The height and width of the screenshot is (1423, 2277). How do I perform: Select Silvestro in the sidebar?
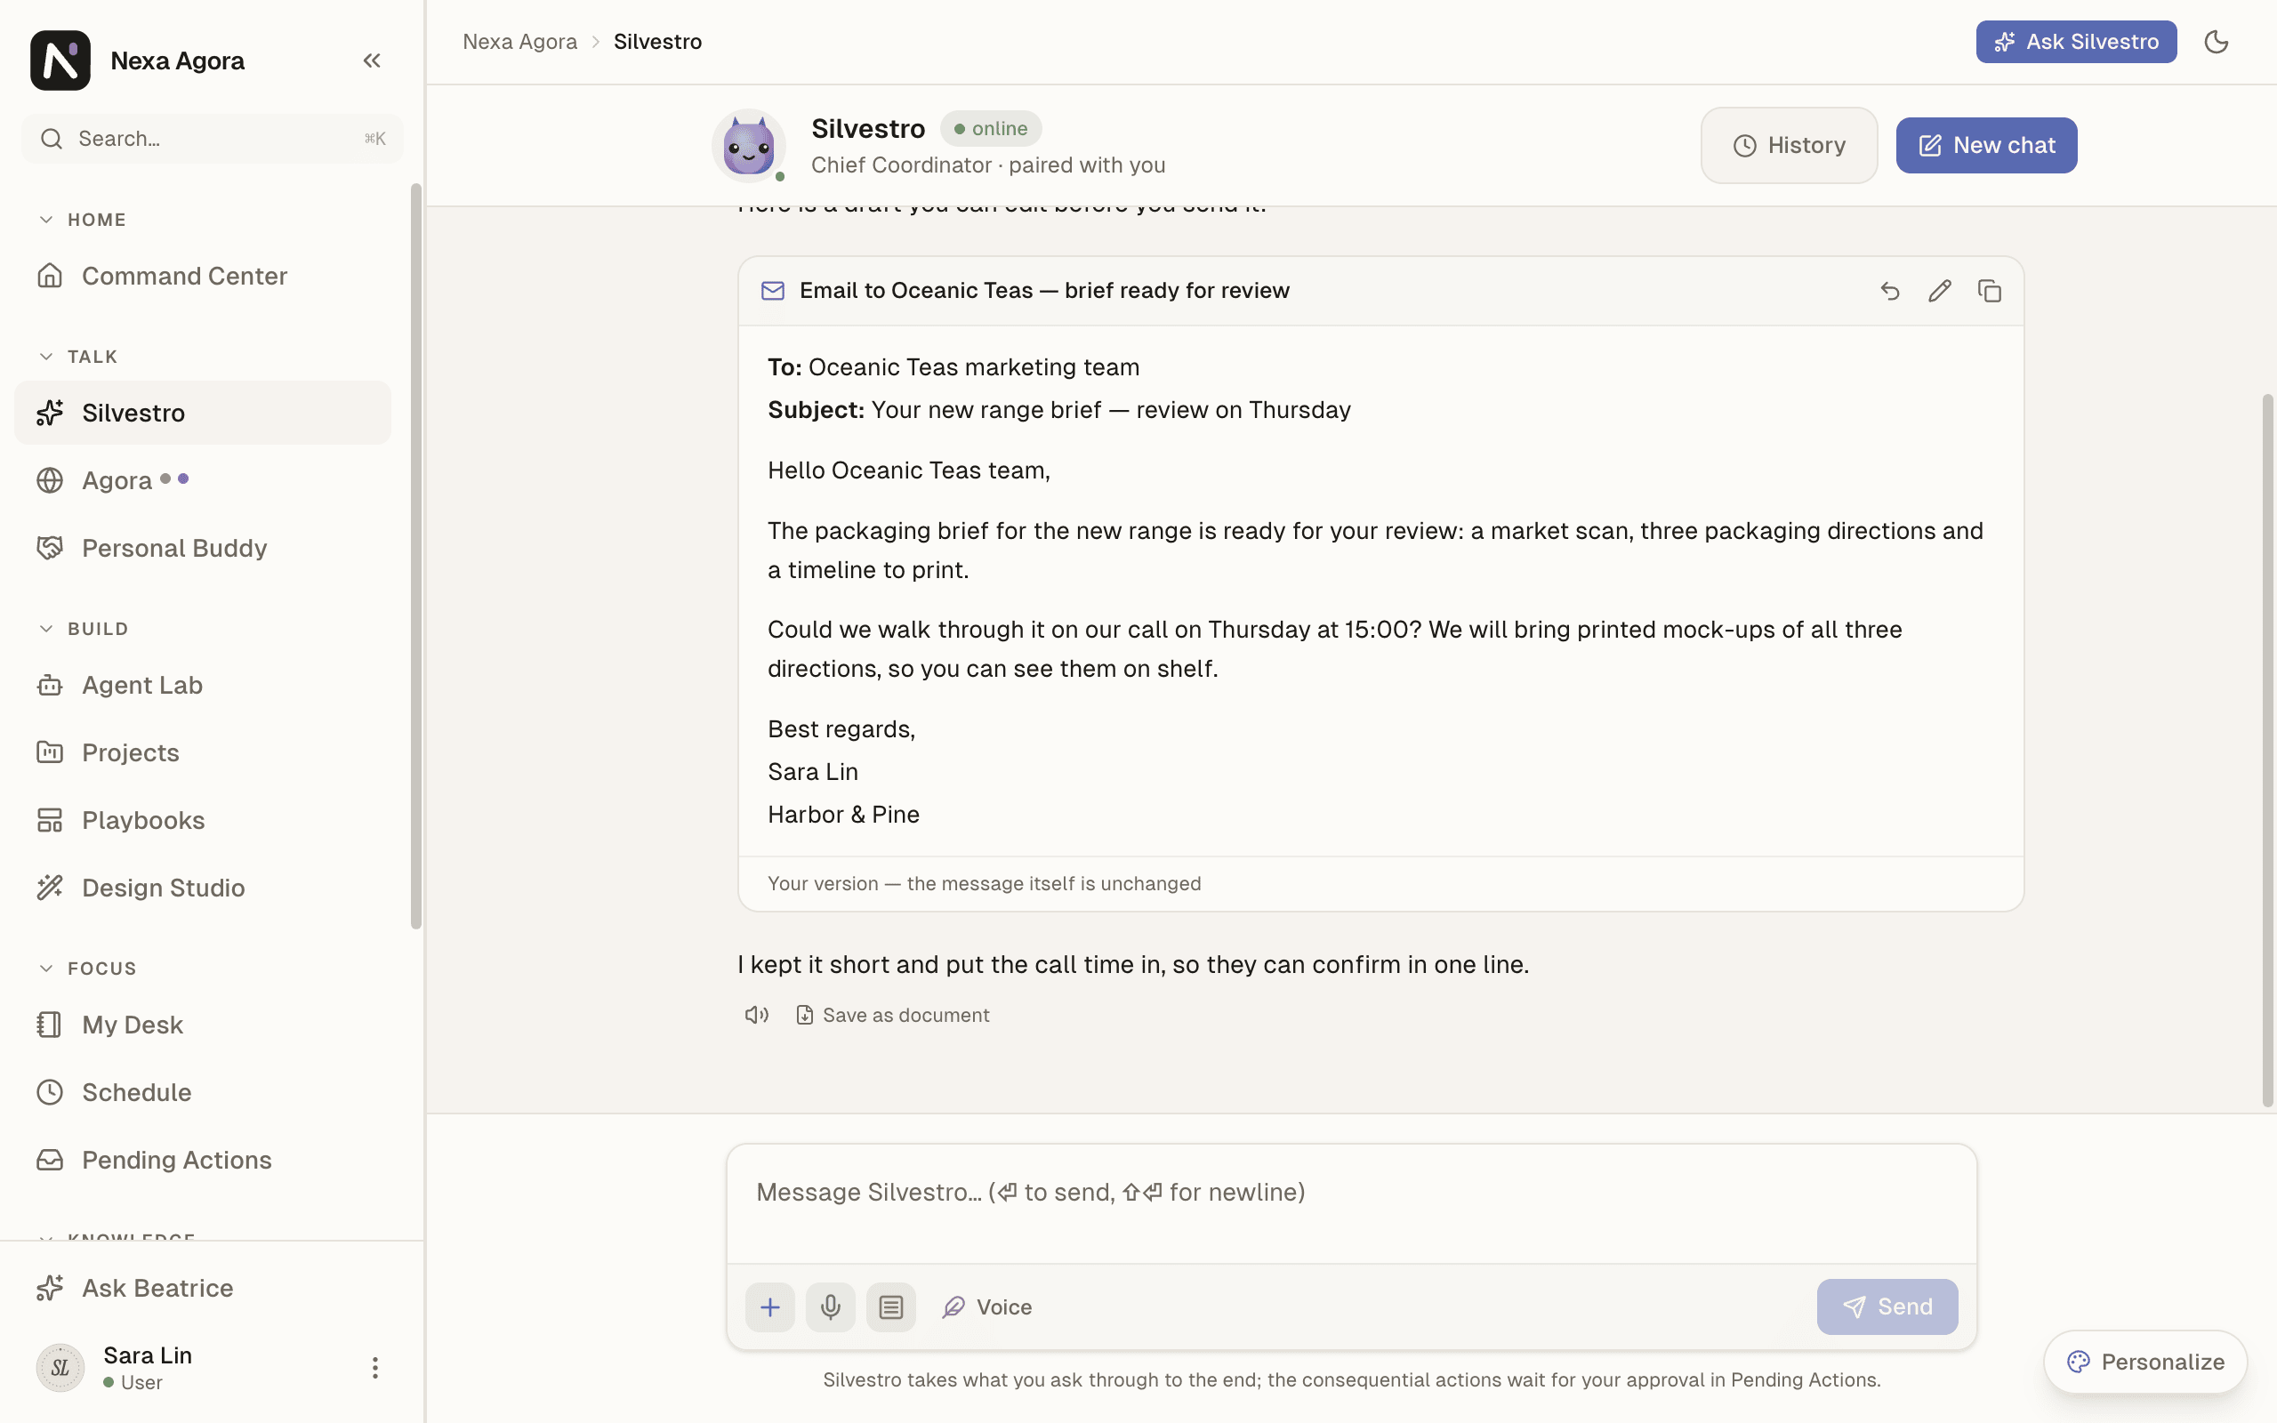202,412
